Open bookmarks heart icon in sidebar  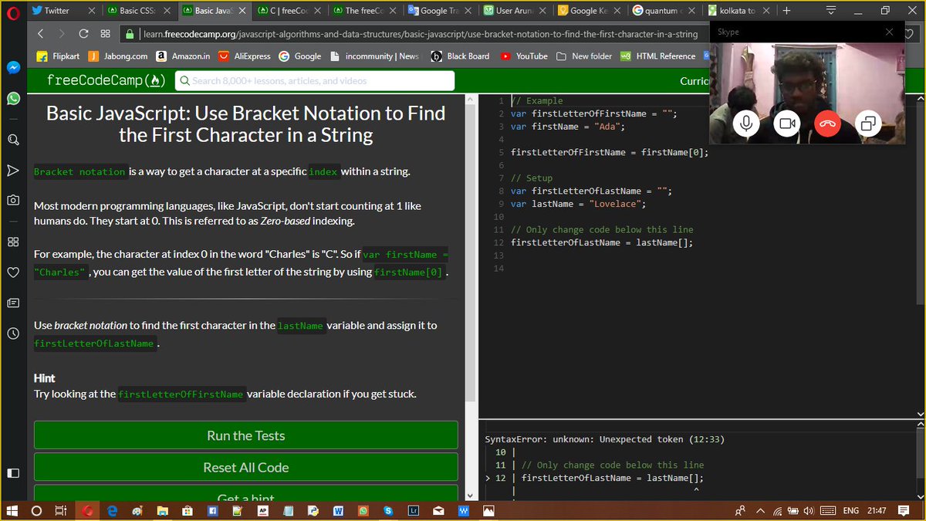pyautogui.click(x=13, y=272)
